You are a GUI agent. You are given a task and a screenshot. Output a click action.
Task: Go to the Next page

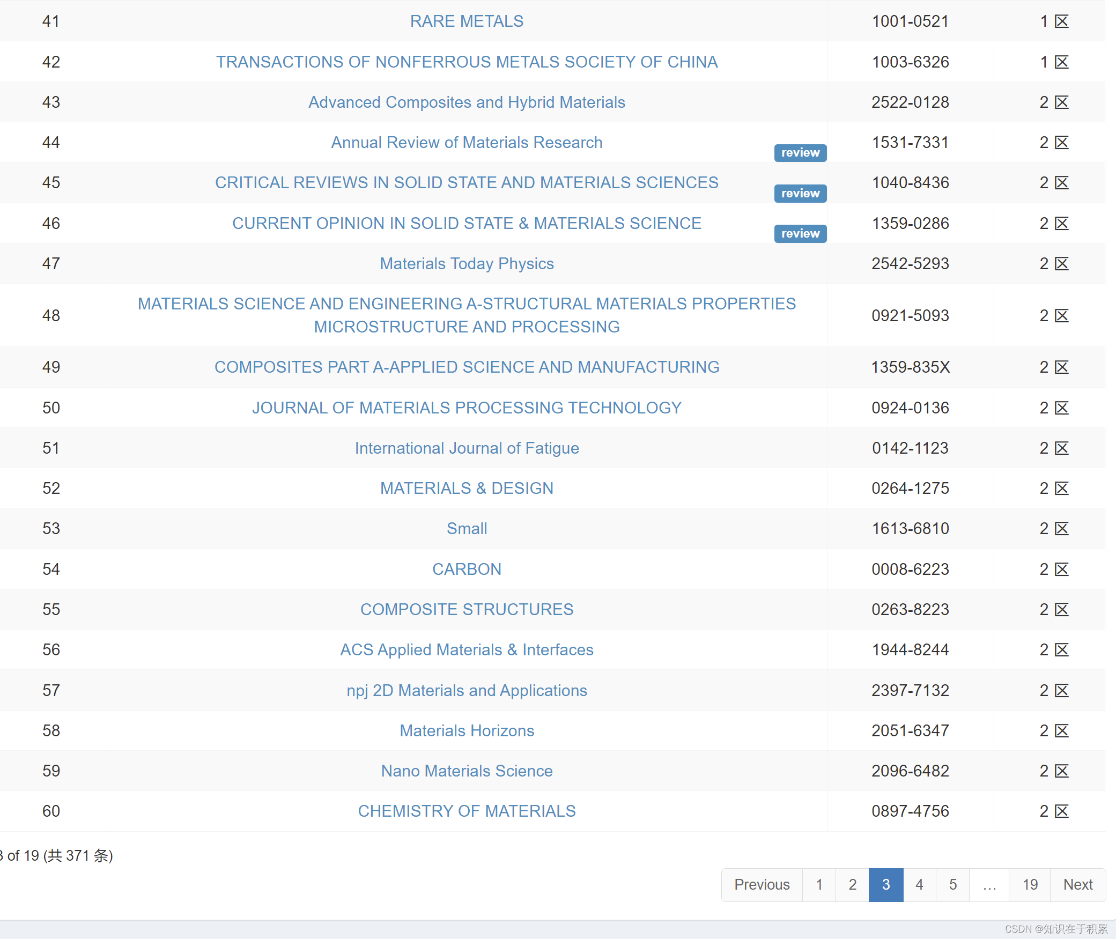pyautogui.click(x=1077, y=884)
